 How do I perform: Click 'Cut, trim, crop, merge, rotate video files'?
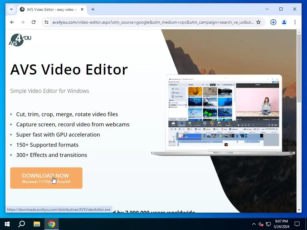pos(67,114)
